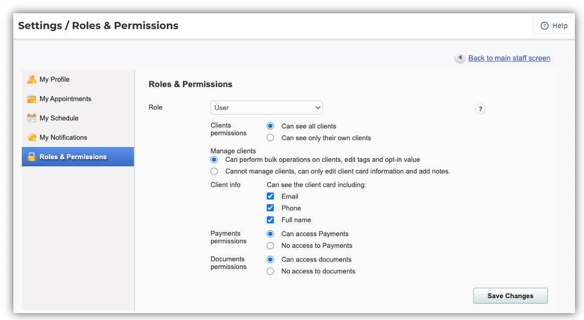Uncheck the Email checkbox
This screenshot has width=584, height=320.
(x=270, y=196)
